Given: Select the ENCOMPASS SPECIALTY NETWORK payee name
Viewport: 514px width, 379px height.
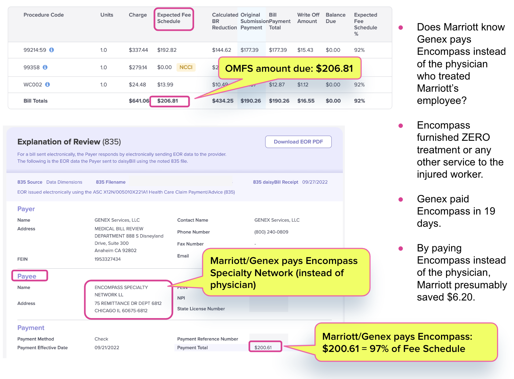Looking at the screenshot, I should click(x=121, y=291).
